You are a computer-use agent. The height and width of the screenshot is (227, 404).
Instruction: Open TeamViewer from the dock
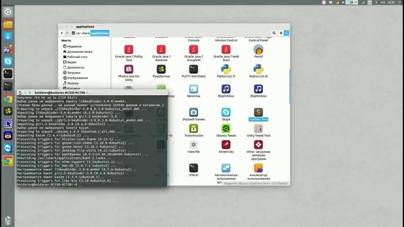[8, 149]
